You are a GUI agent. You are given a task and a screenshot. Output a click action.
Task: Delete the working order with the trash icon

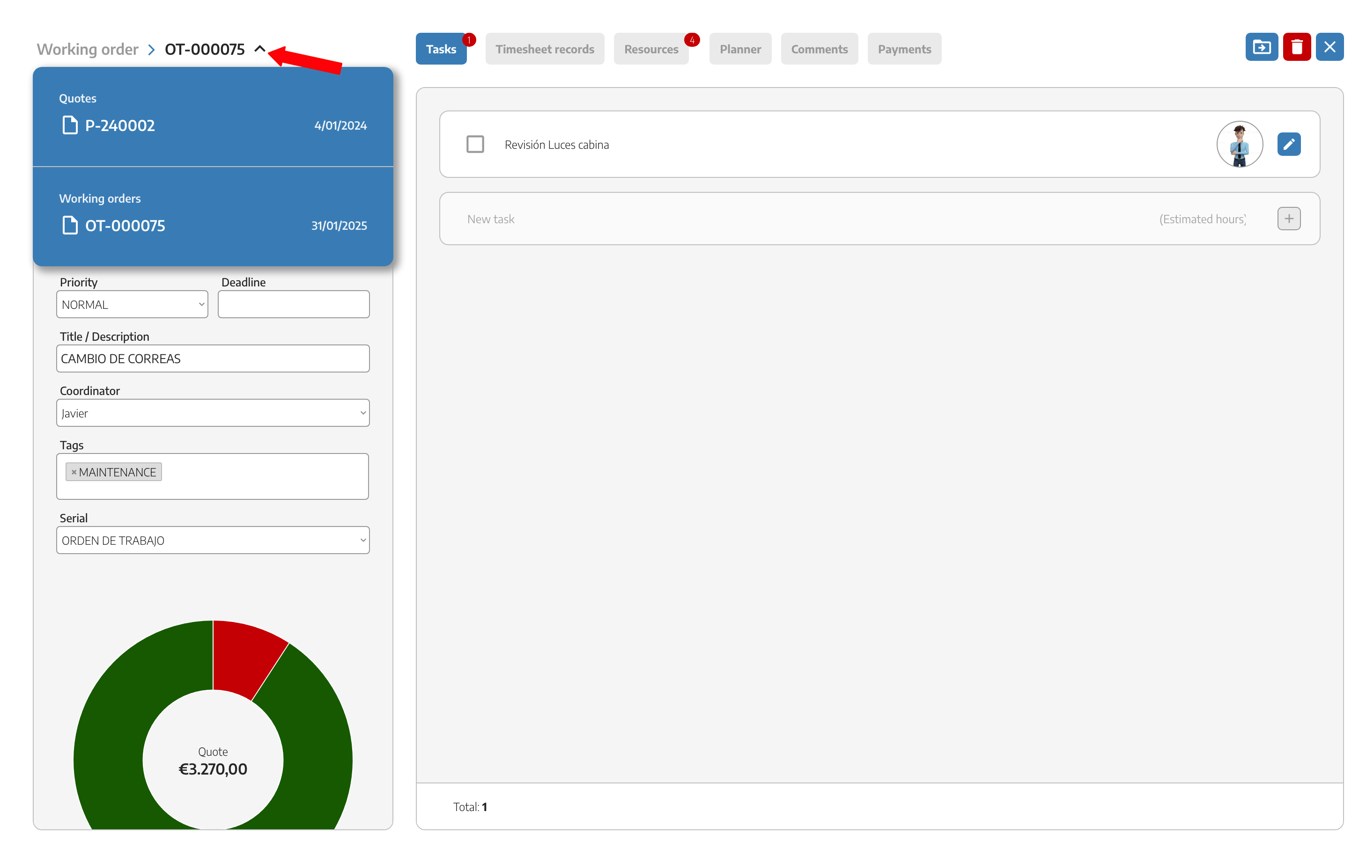click(1296, 47)
